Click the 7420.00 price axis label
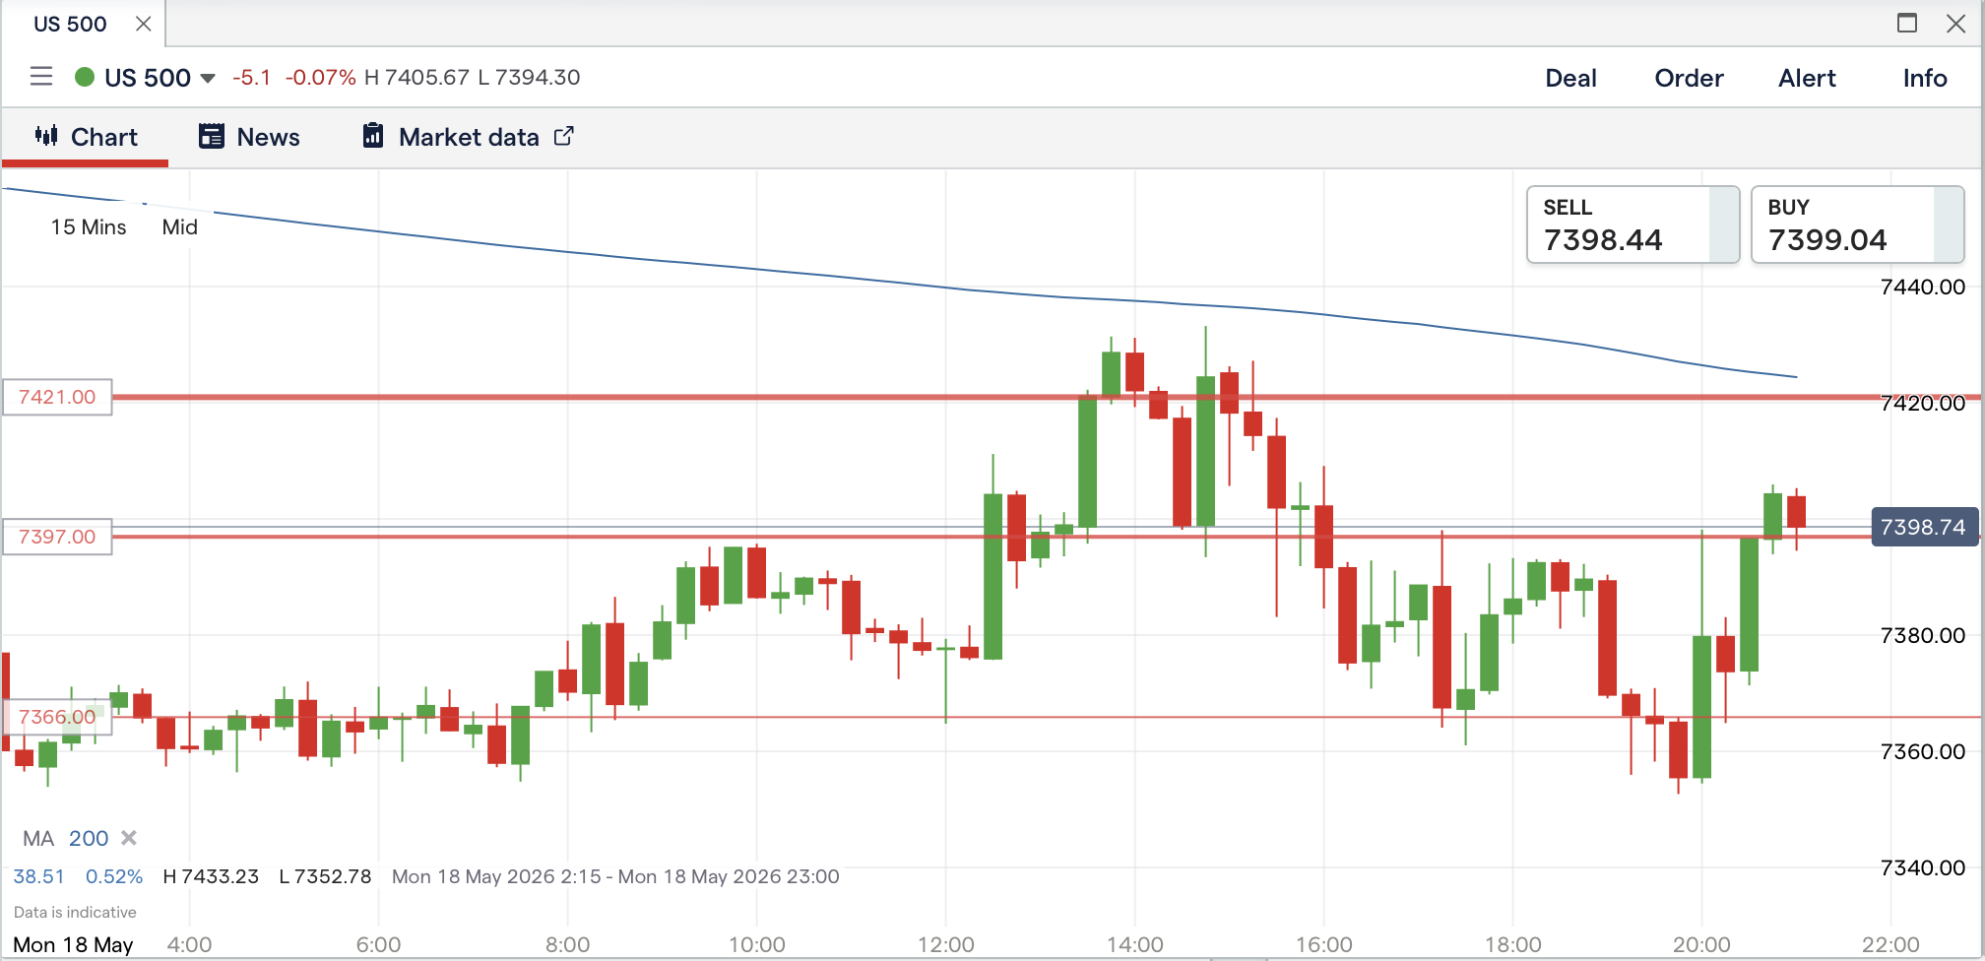 [x=1922, y=403]
